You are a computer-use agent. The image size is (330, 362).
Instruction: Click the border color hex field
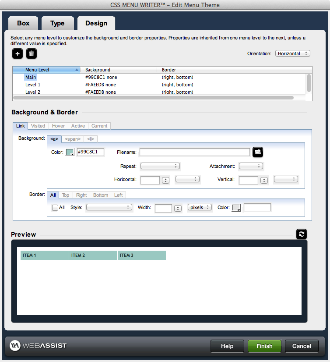click(257, 207)
